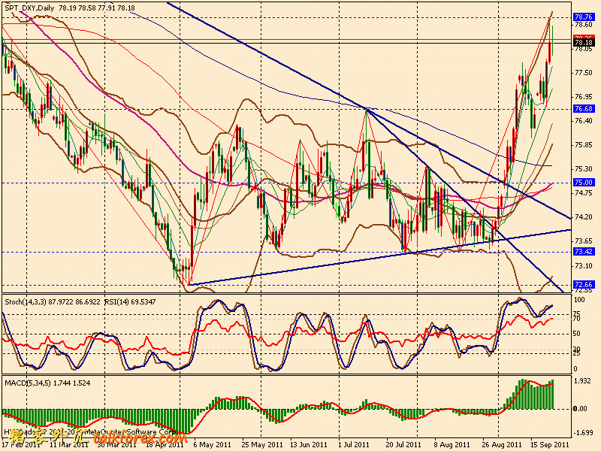
Task: Click the 20 Jul 2011 date label
Action: 403,445
